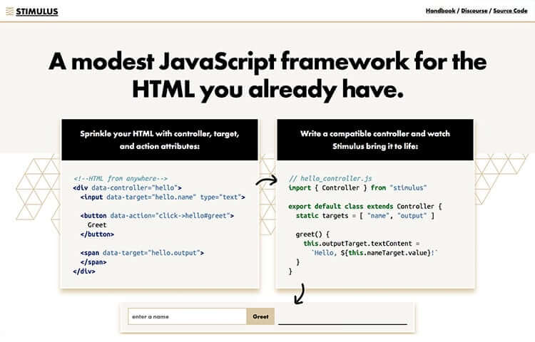
Task: Click the curved arrow between code panels
Action: pos(266,181)
